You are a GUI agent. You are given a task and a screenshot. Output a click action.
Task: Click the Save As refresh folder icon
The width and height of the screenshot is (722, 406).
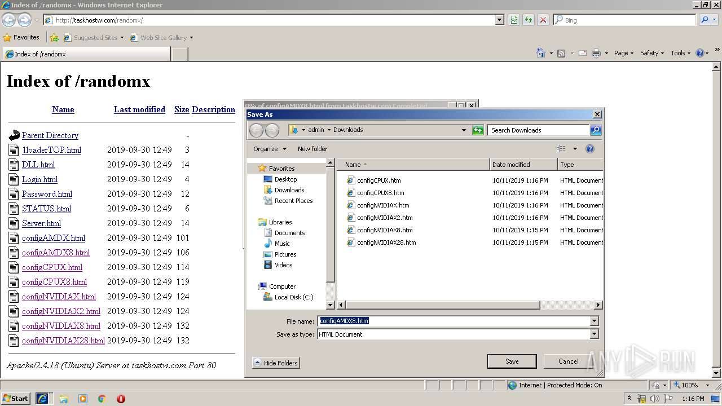[x=478, y=130]
